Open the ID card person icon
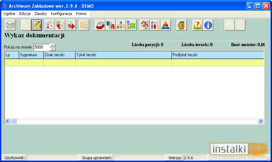The height and width of the screenshot is (162, 272). coord(50,25)
